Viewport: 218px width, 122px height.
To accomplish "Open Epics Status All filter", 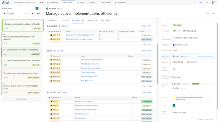I will click(x=146, y=51).
